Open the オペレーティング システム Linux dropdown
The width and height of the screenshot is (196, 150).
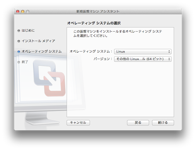[x=143, y=51]
